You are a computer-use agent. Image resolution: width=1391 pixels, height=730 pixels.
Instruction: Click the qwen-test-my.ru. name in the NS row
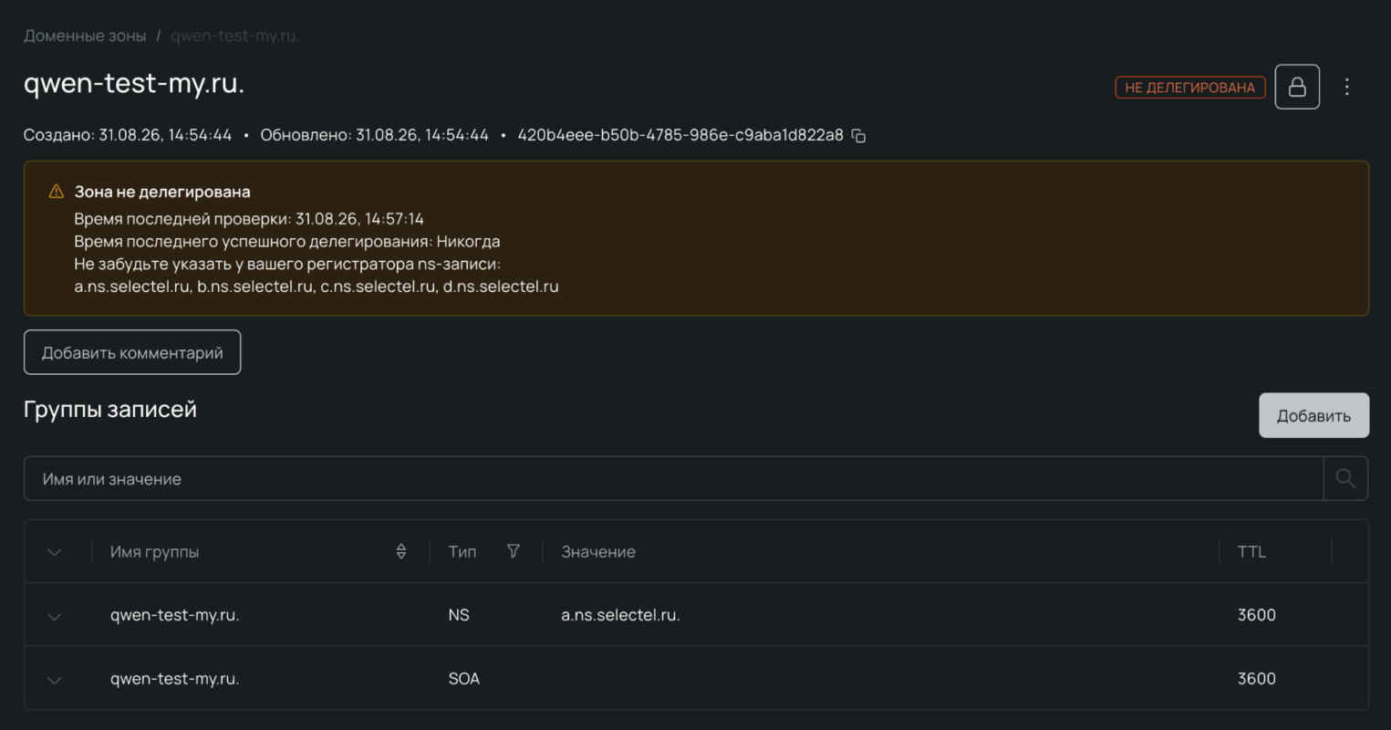pyautogui.click(x=175, y=615)
